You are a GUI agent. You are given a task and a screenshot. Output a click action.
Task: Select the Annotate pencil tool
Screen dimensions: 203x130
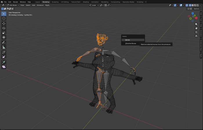click(x=4, y=42)
